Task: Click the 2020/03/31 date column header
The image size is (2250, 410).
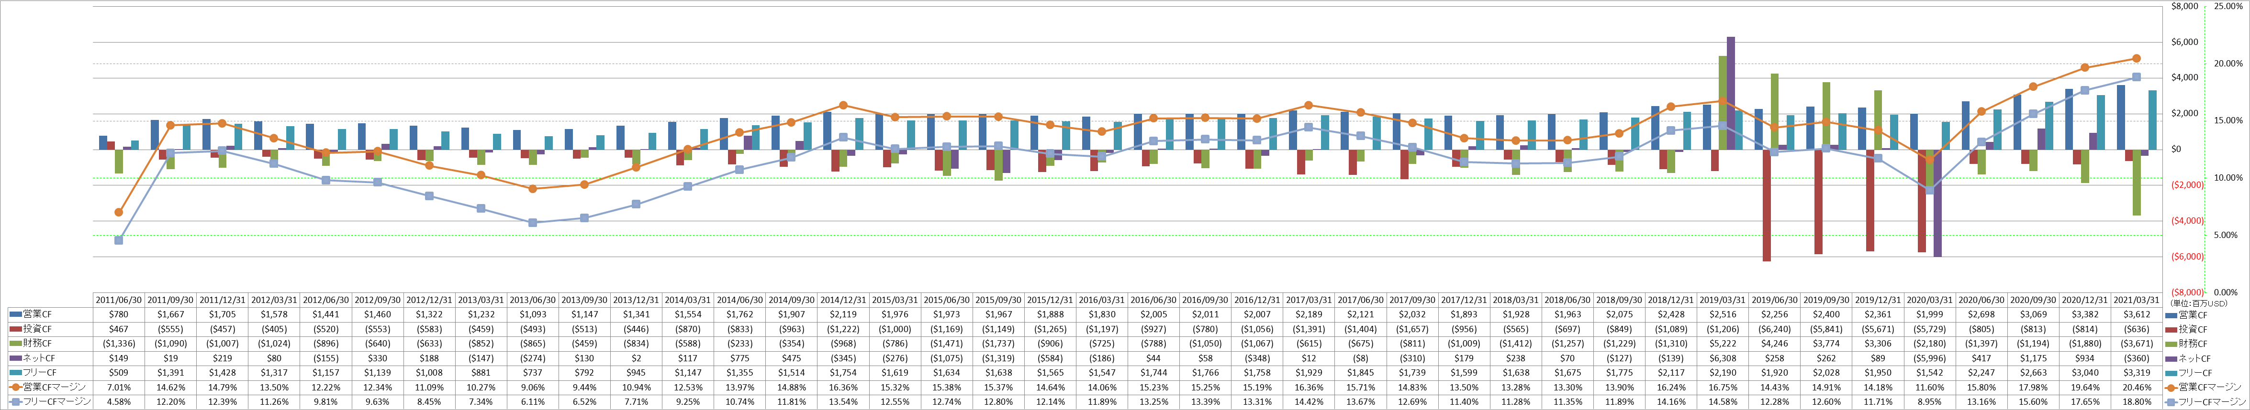Action: pos(1928,299)
